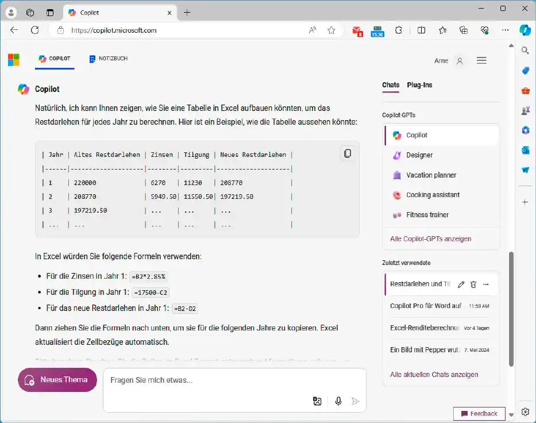Image resolution: width=536 pixels, height=423 pixels.
Task: Switch to the NOTIZBUCH tab
Action: 109,59
